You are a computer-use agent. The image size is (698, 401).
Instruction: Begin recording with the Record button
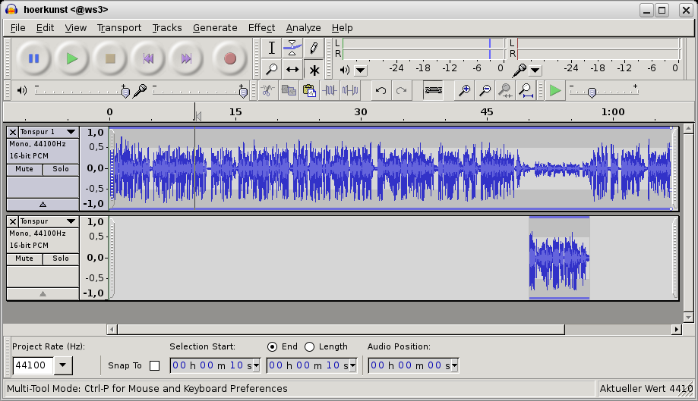229,58
